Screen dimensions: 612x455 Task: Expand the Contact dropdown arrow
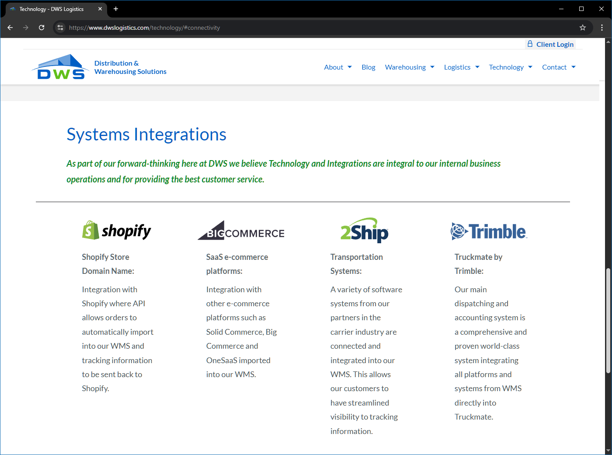574,67
